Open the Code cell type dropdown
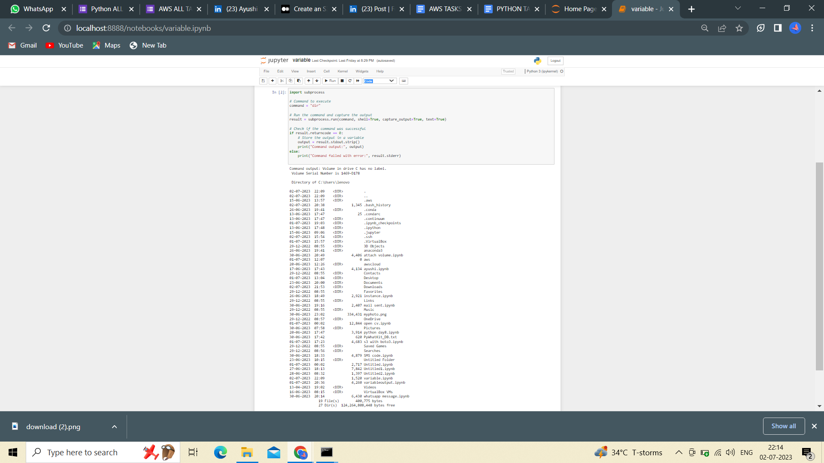This screenshot has height=463, width=824. click(x=379, y=81)
